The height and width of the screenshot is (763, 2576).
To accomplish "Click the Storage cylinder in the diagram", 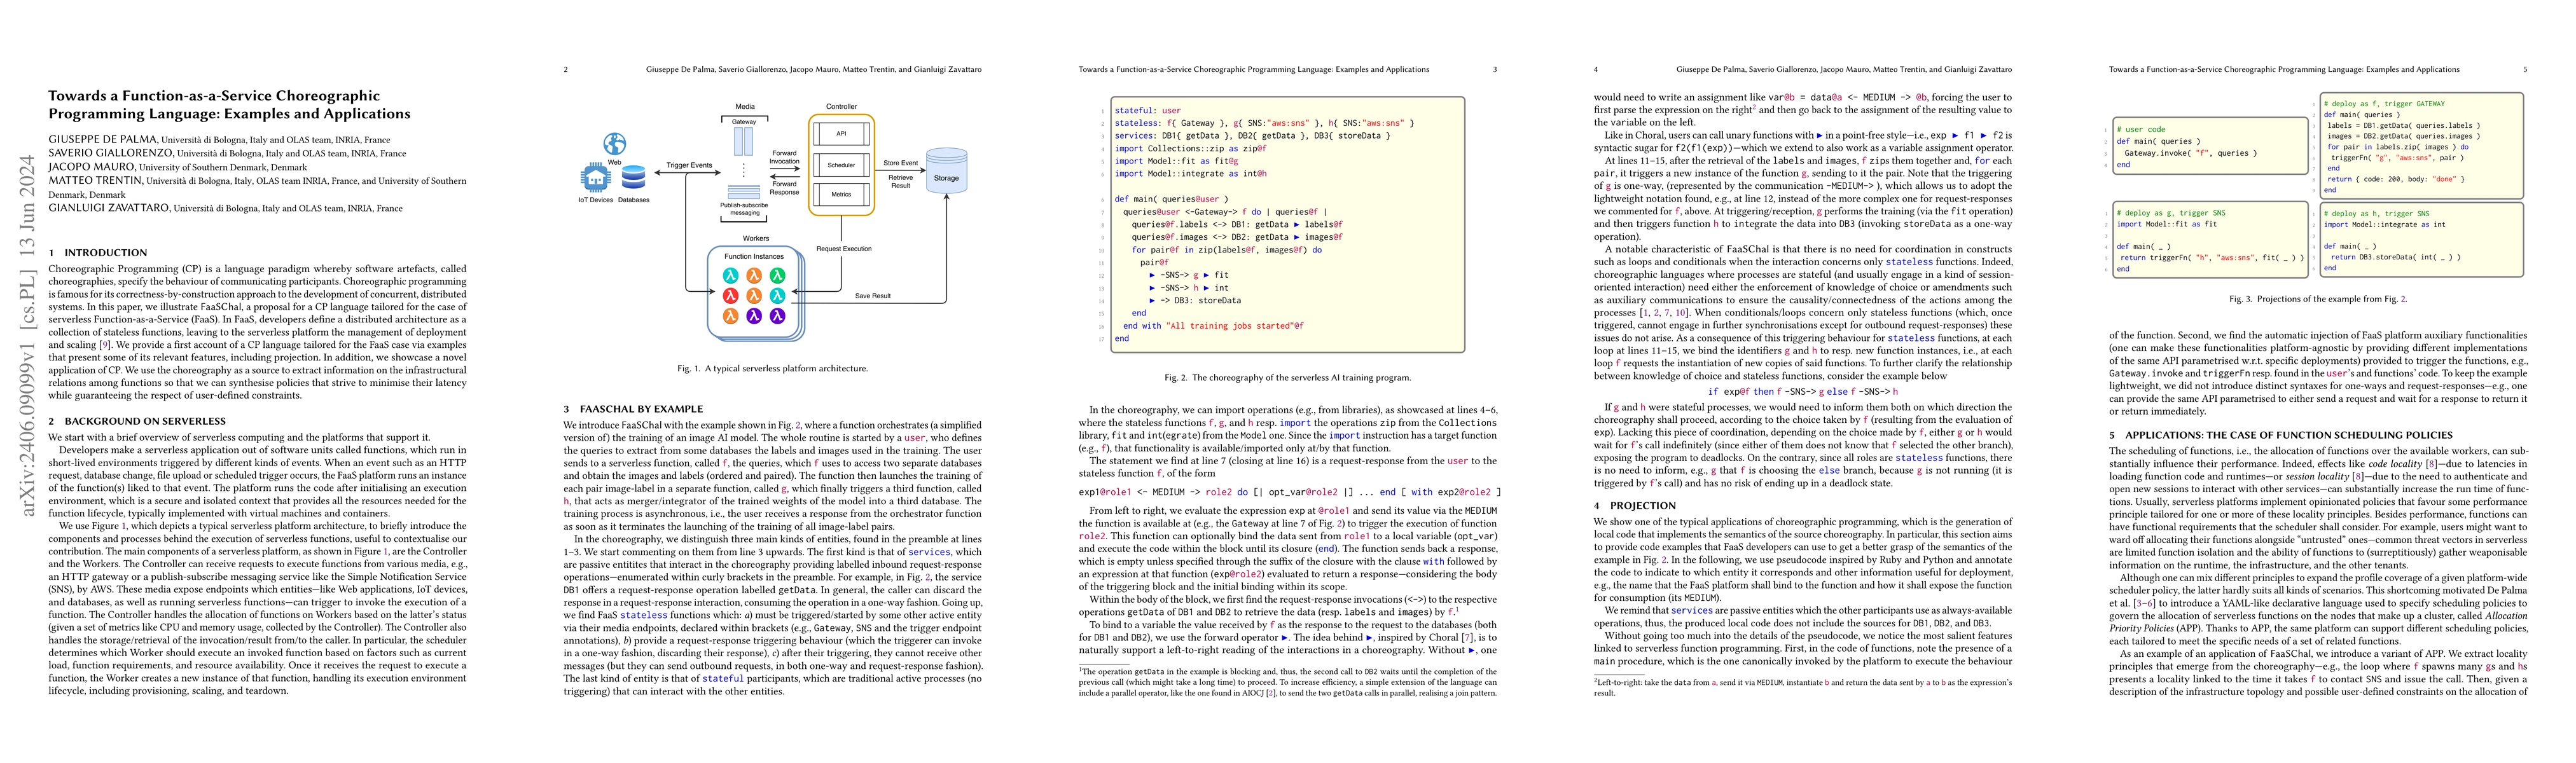I will tap(946, 171).
